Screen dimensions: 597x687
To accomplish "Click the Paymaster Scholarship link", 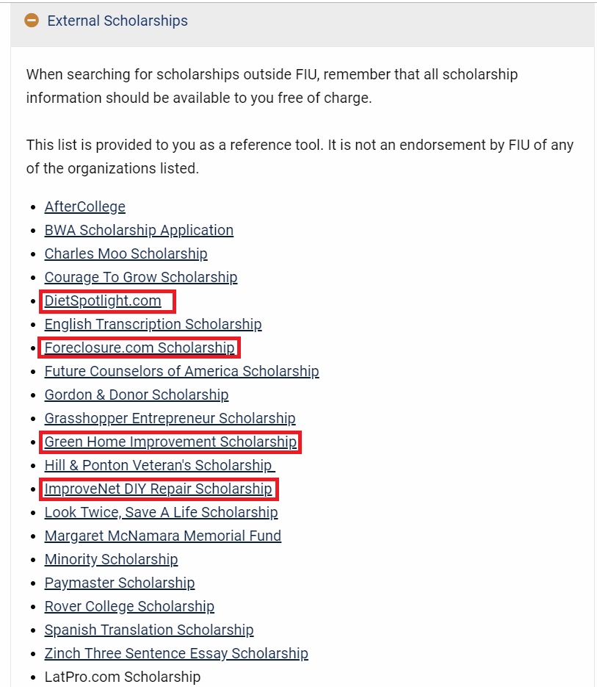I will pyautogui.click(x=120, y=583).
